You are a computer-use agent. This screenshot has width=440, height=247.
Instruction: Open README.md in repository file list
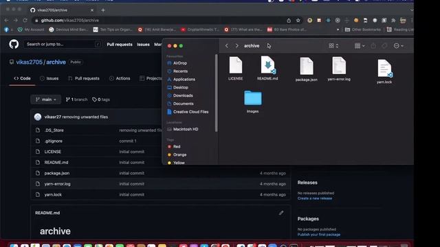[56, 163]
